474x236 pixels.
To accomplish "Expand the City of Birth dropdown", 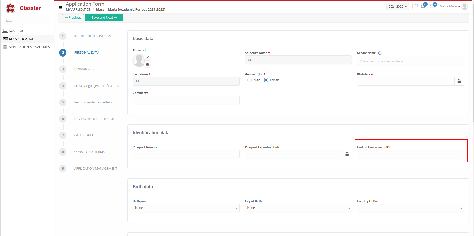I will 298,208.
